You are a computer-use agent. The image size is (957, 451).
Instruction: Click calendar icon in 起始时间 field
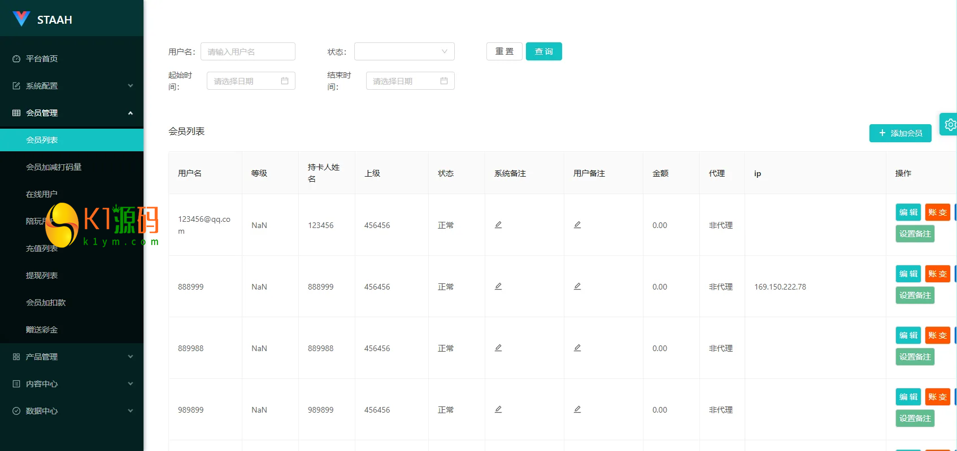[x=285, y=81]
